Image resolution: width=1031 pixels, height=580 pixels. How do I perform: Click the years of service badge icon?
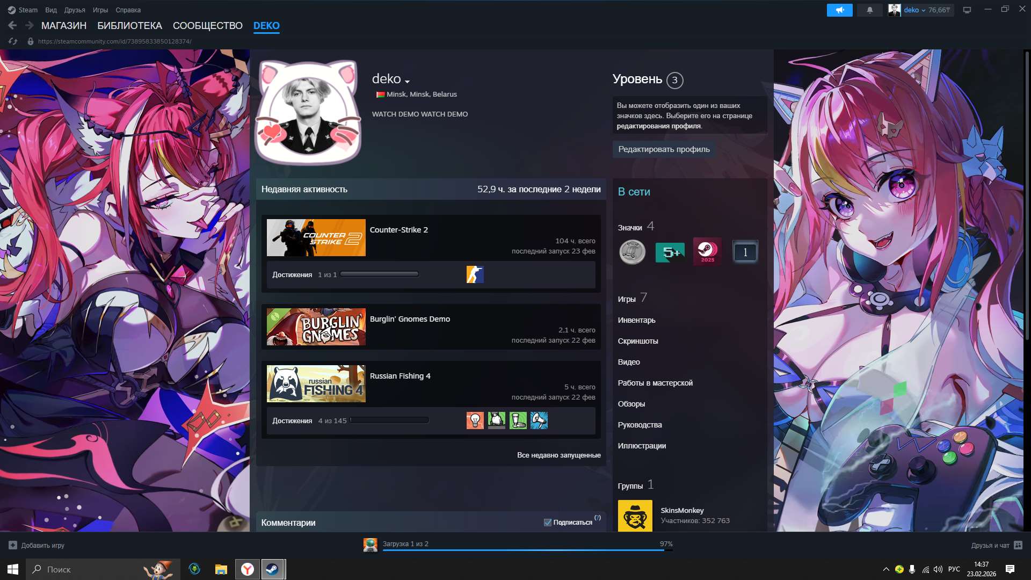(633, 251)
